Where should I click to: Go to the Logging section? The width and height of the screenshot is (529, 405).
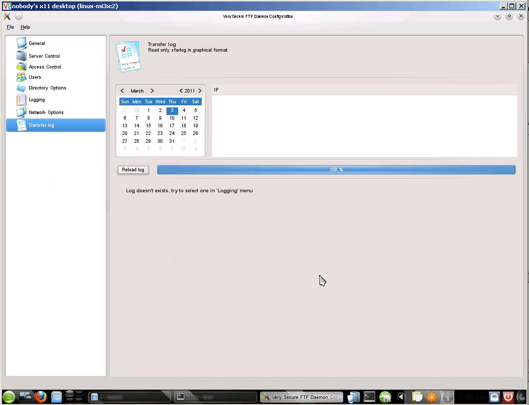[x=56, y=99]
